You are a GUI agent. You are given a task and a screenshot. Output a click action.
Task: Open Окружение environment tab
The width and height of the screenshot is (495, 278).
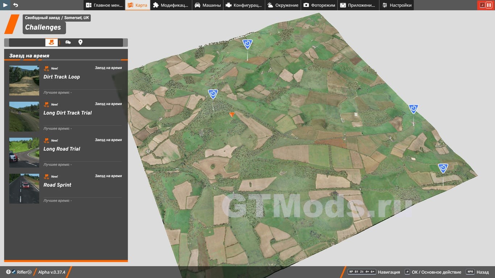click(283, 5)
